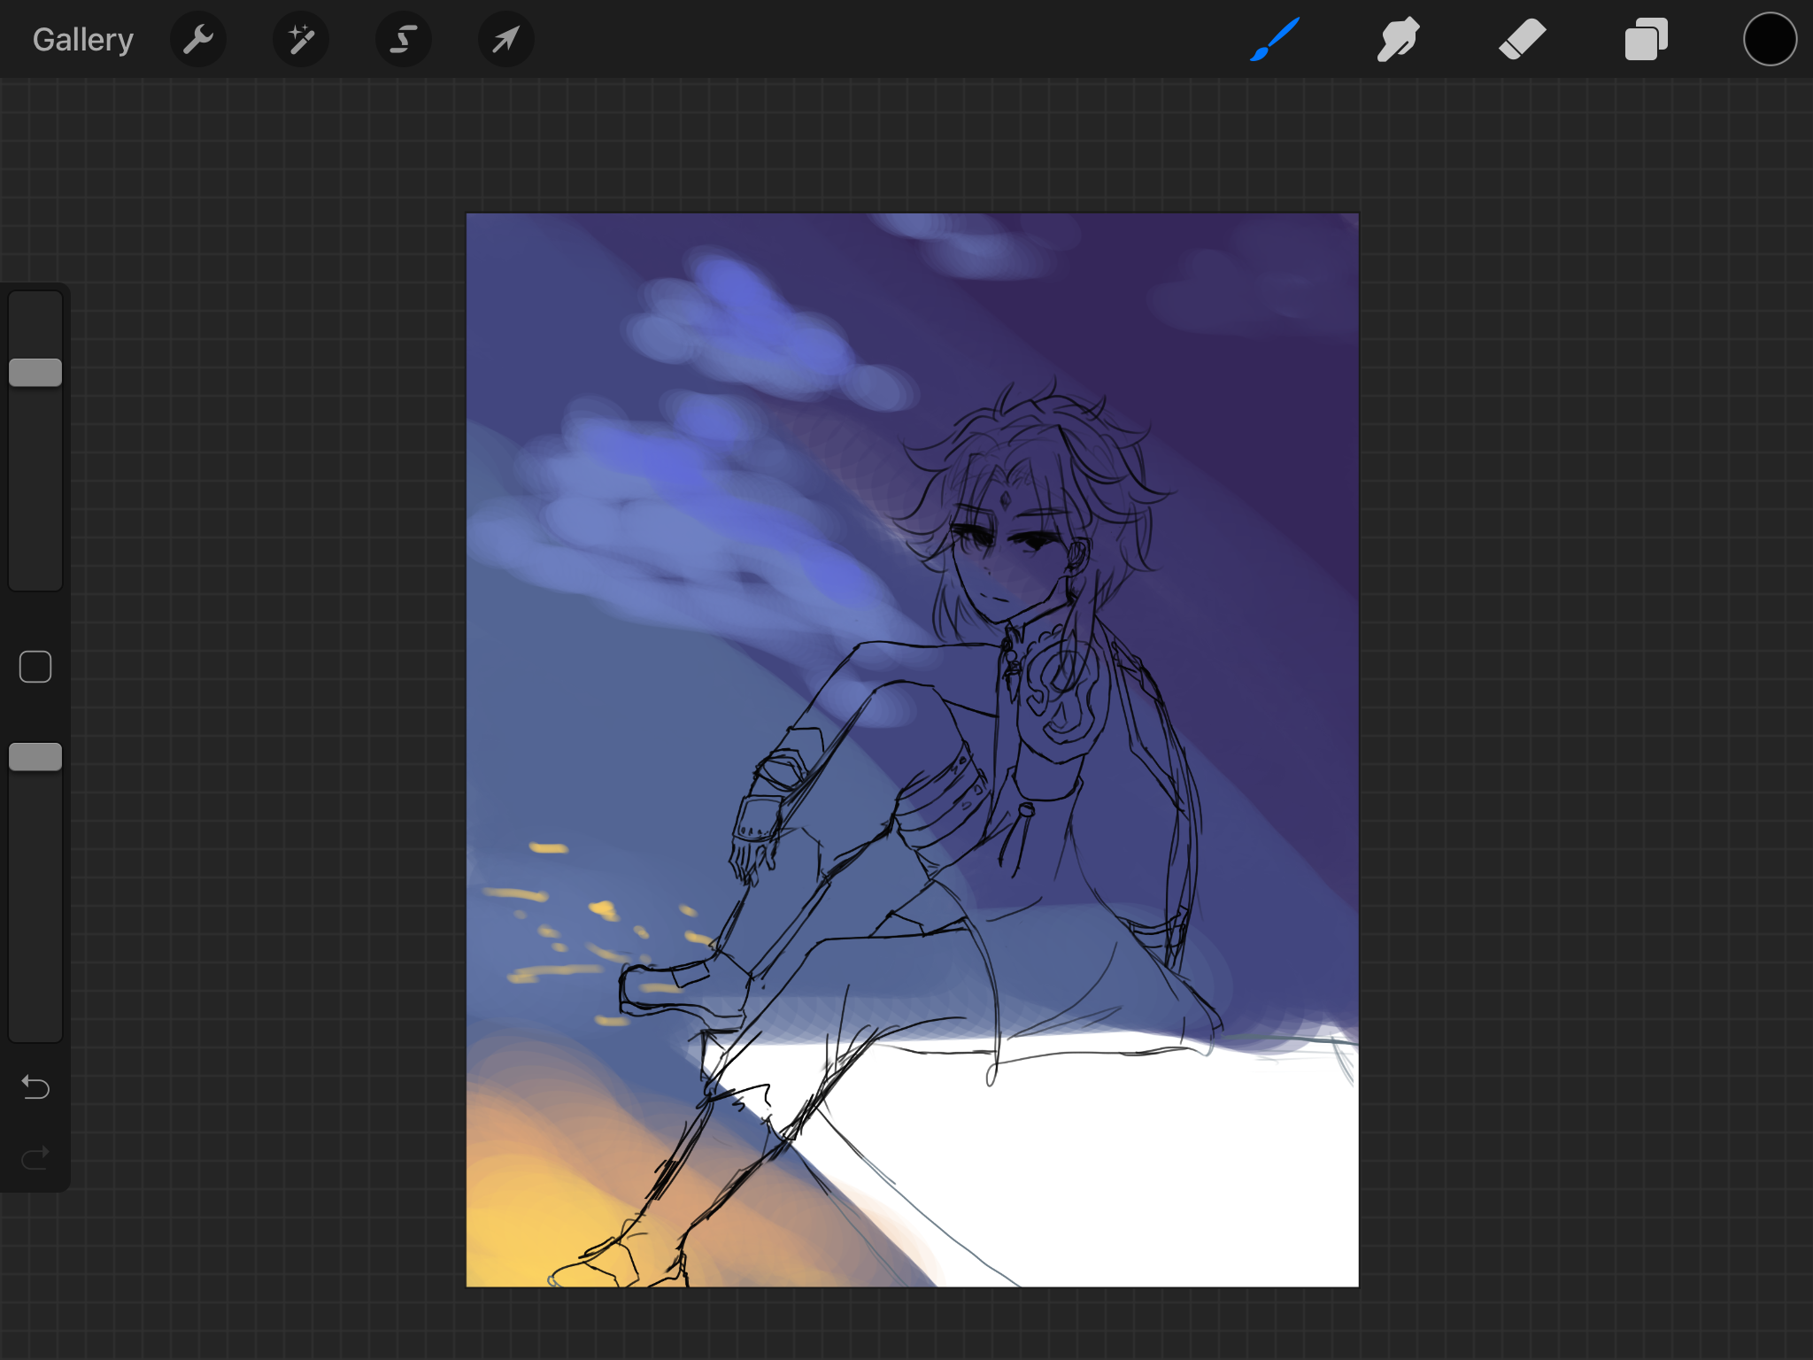This screenshot has height=1360, width=1813.
Task: Click the brush size slider handle
Action: tap(35, 373)
